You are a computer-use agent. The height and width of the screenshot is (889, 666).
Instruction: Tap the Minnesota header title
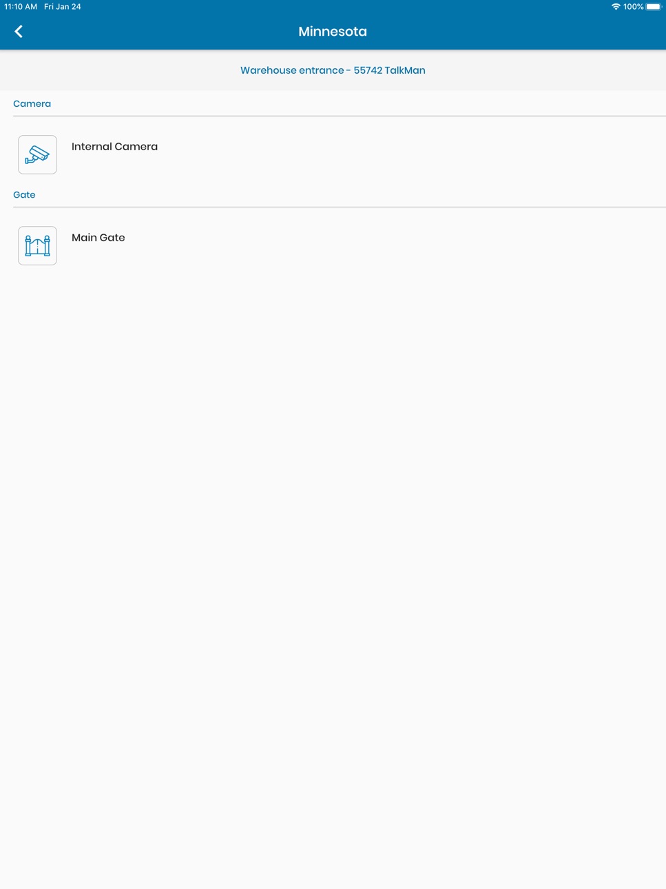pyautogui.click(x=333, y=31)
